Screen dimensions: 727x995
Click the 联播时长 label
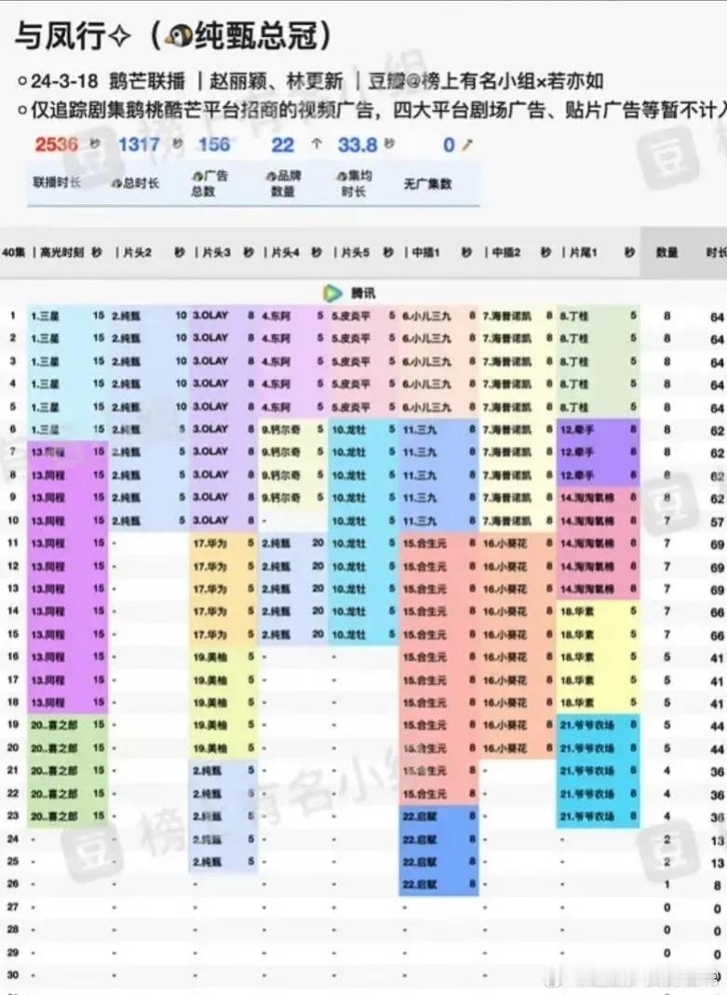click(57, 182)
